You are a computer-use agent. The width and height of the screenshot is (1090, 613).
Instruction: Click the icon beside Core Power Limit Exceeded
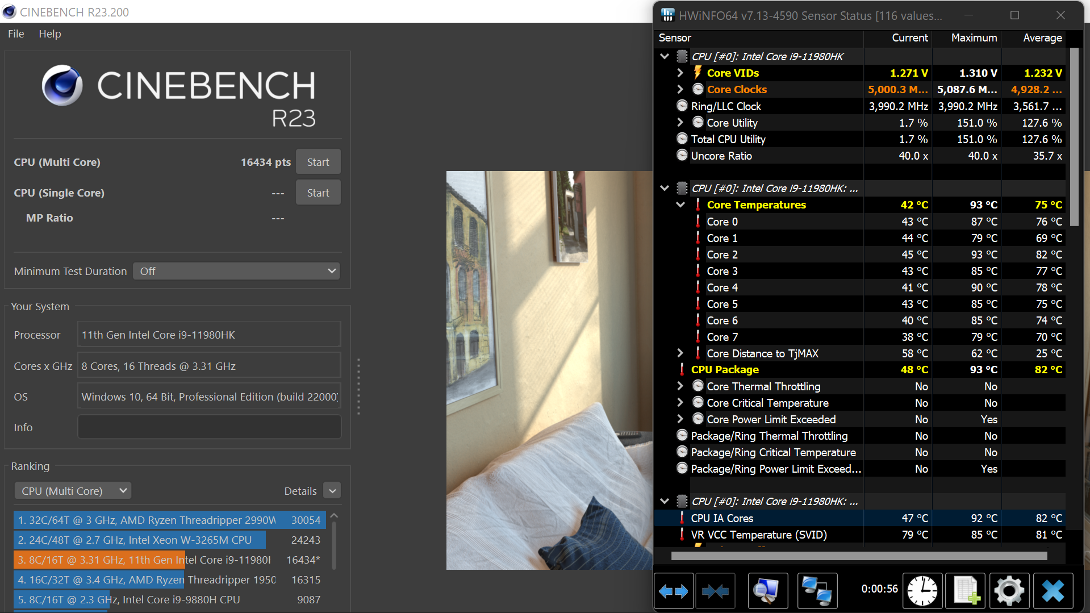pos(698,419)
